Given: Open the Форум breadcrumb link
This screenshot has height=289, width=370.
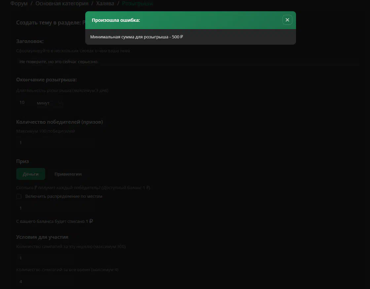Looking at the screenshot, I should pyautogui.click(x=19, y=3).
